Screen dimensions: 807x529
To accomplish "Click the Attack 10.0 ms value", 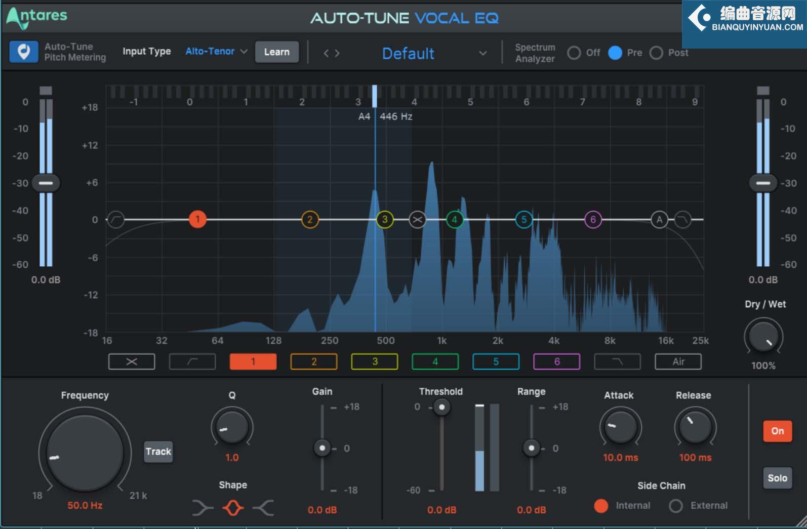I will pos(621,458).
